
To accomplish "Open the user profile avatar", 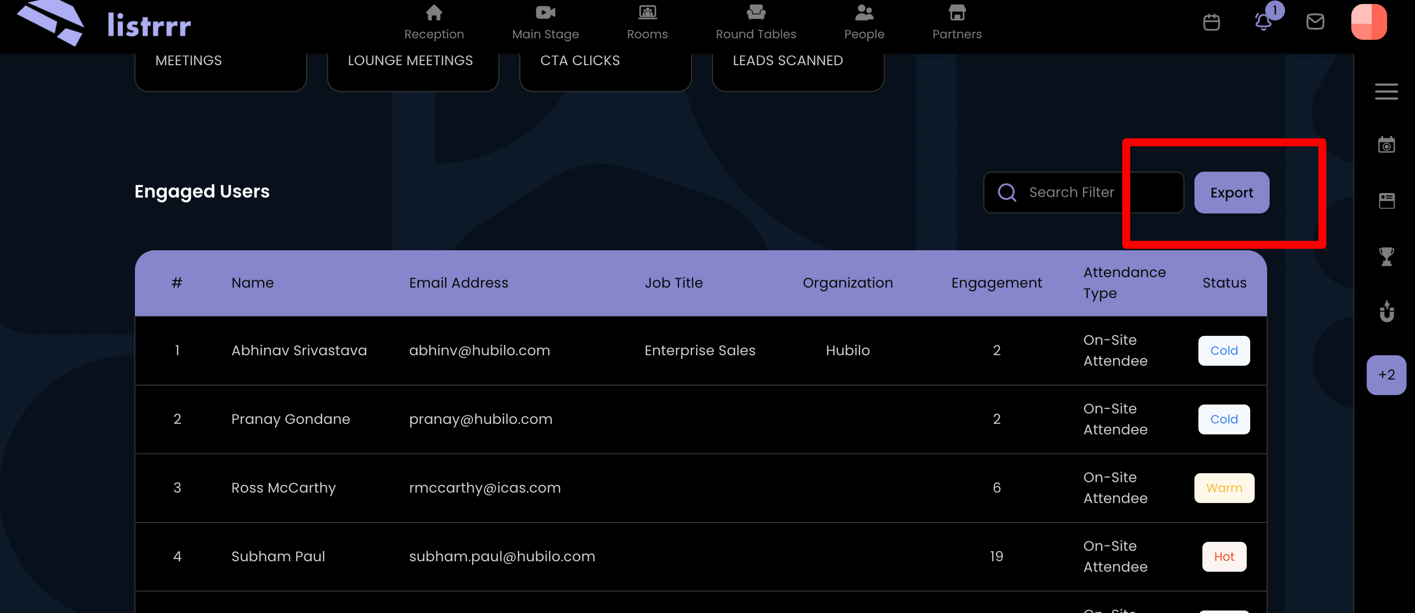I will 1369,22.
